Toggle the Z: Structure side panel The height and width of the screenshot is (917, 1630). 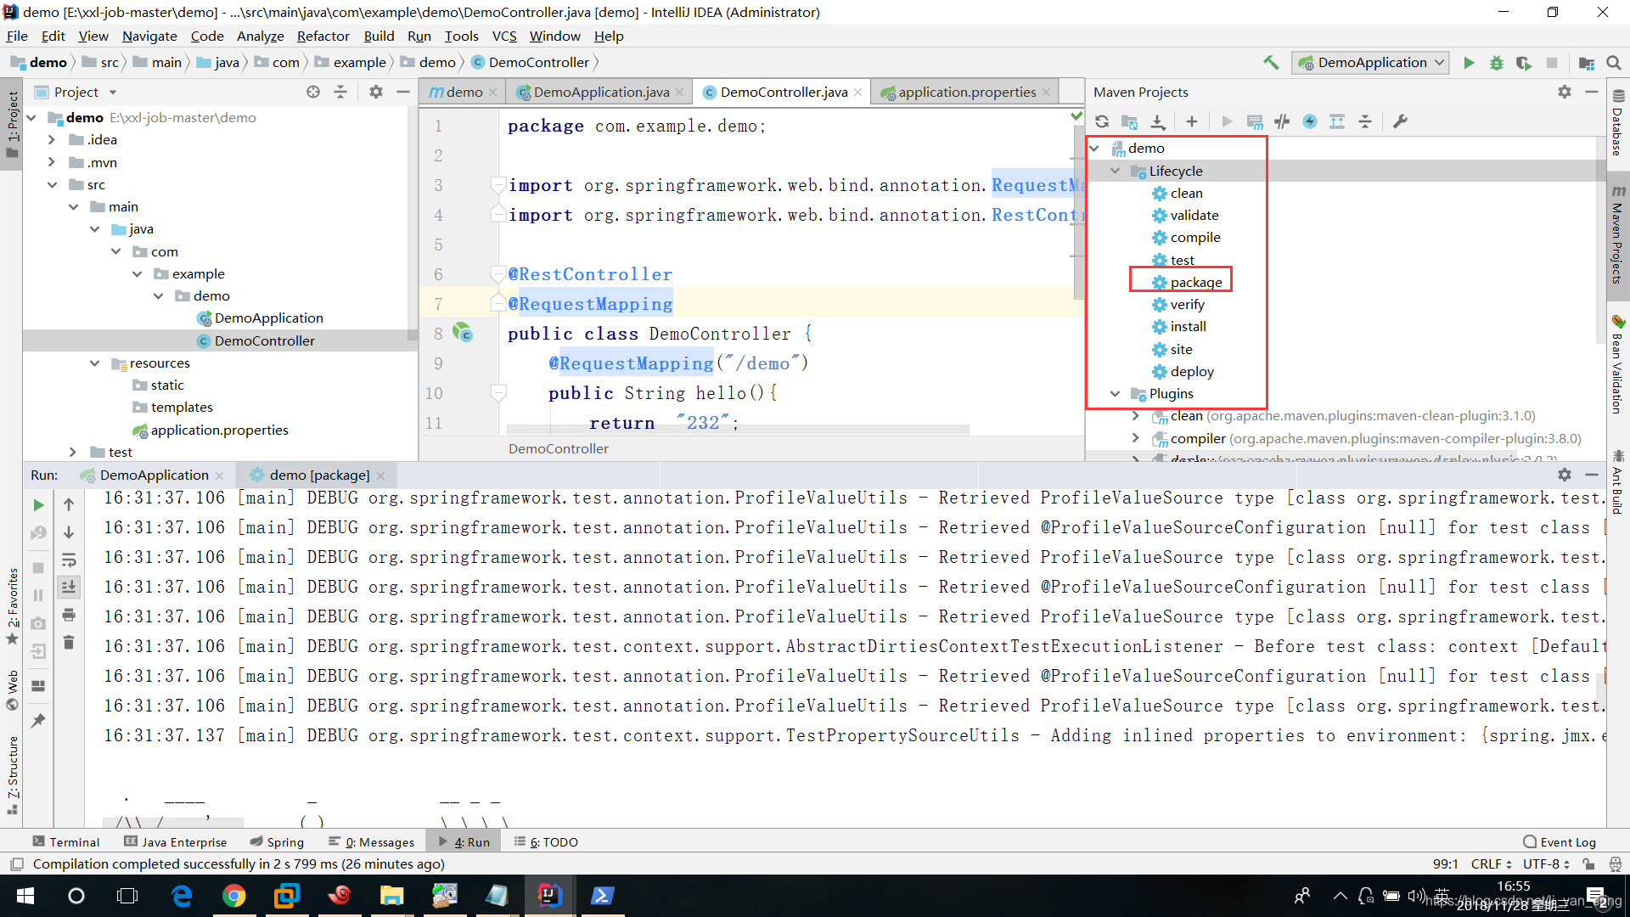pyautogui.click(x=12, y=774)
